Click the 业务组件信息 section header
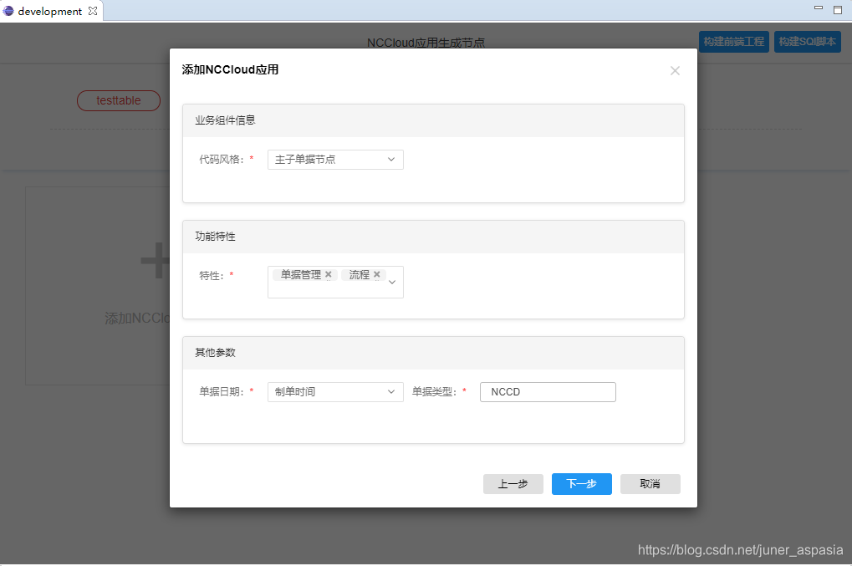Viewport: 852px width, 566px height. point(433,120)
